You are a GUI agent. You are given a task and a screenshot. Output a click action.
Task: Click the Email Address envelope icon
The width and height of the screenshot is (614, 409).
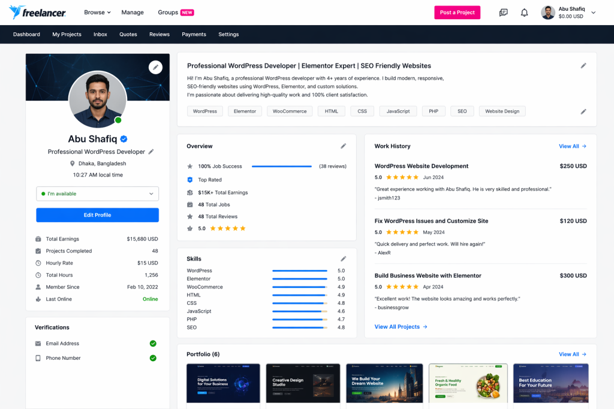click(x=38, y=344)
